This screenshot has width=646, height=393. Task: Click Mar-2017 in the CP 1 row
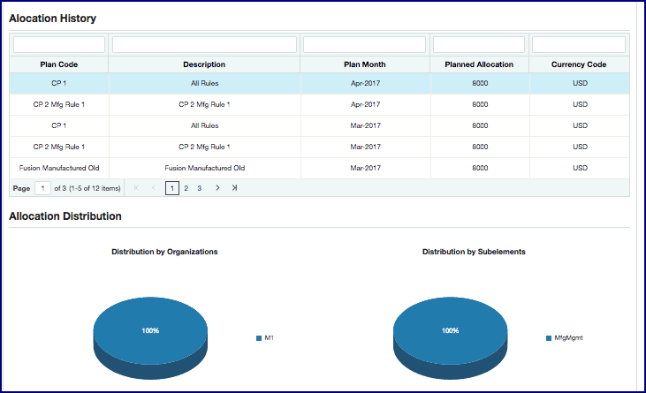coord(366,125)
